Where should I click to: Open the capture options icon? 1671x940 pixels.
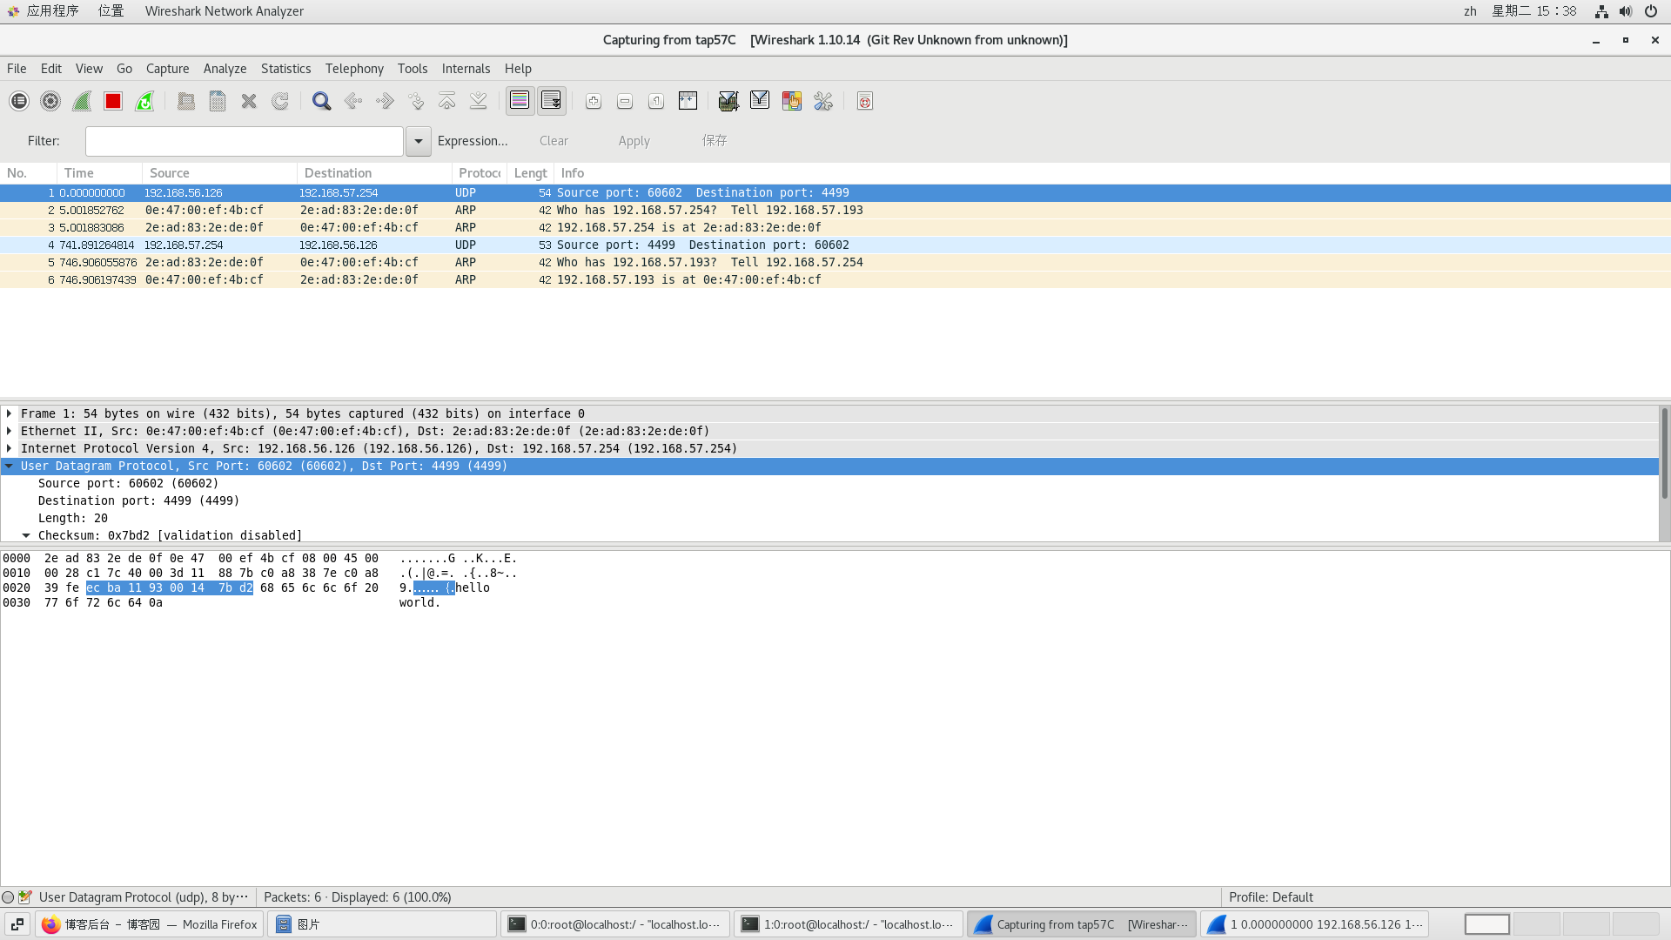(x=50, y=101)
